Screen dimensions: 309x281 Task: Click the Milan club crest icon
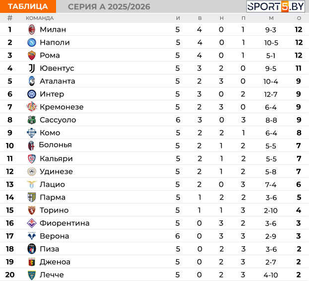point(32,29)
